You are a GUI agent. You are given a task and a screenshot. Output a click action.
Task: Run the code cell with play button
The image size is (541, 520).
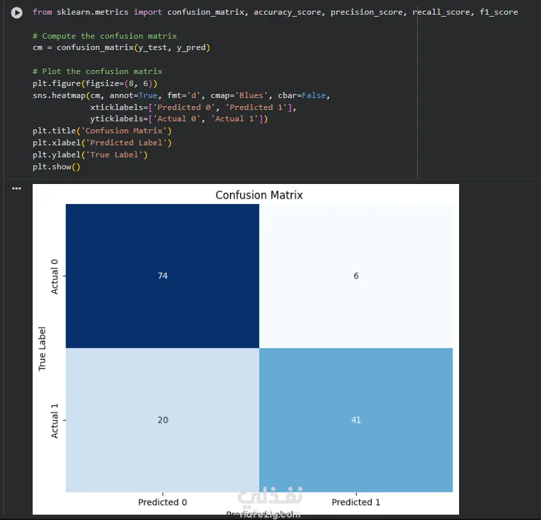[x=16, y=13]
